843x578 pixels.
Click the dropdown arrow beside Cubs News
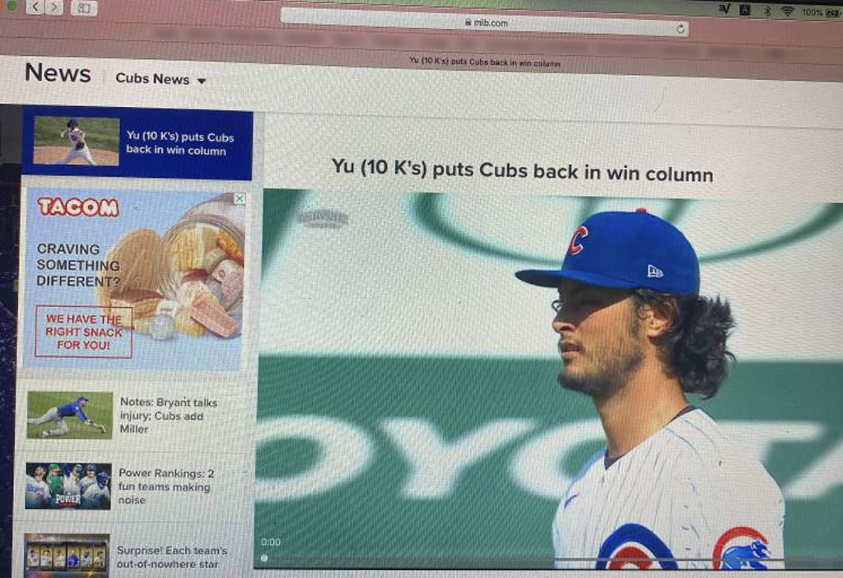coord(202,82)
